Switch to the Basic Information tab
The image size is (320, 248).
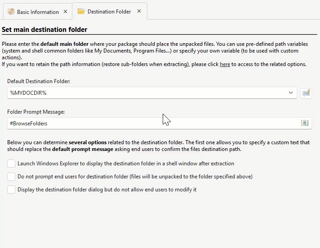tap(38, 12)
